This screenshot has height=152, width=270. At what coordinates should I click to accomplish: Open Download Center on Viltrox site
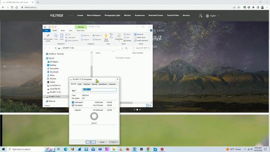point(156,15)
